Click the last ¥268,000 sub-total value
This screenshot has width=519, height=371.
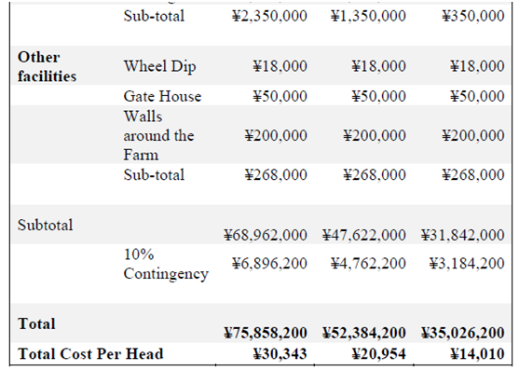point(473,174)
